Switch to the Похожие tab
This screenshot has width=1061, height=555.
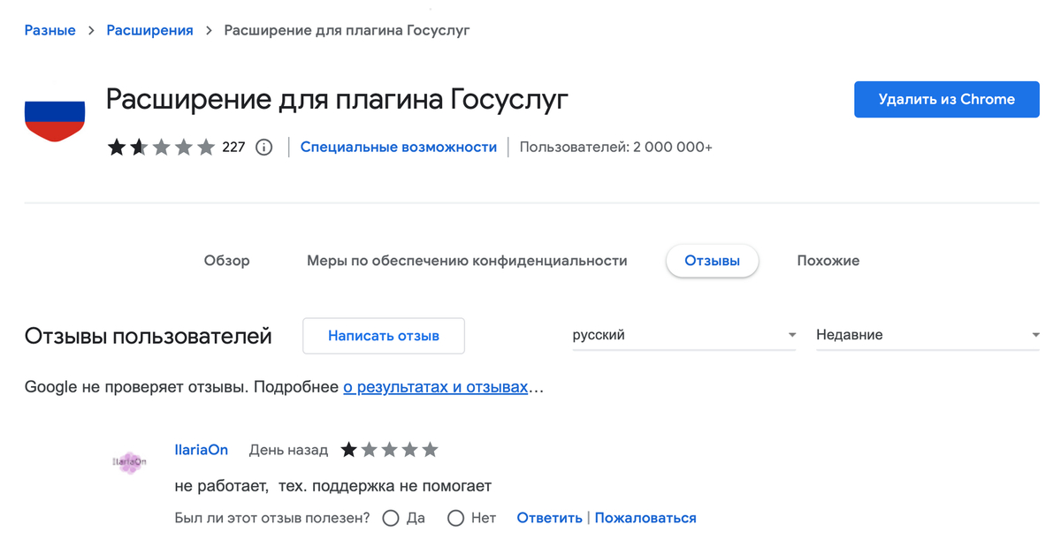[828, 261]
